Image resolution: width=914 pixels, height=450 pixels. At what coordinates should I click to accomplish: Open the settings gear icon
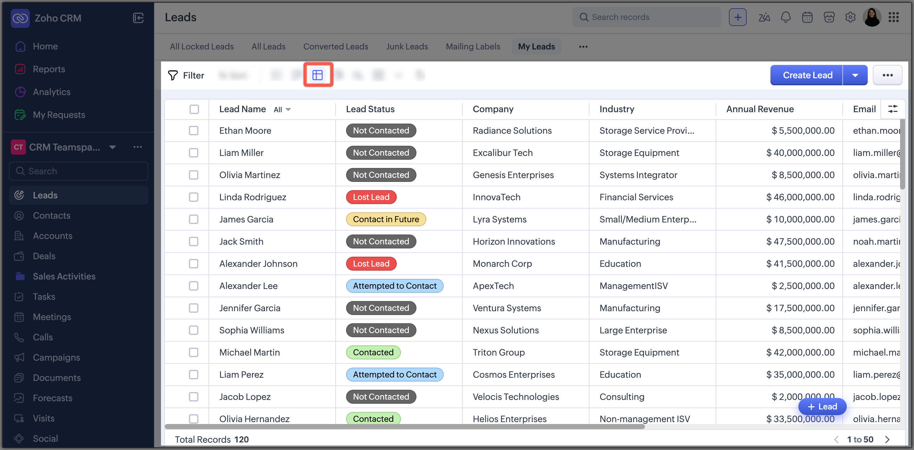tap(850, 17)
